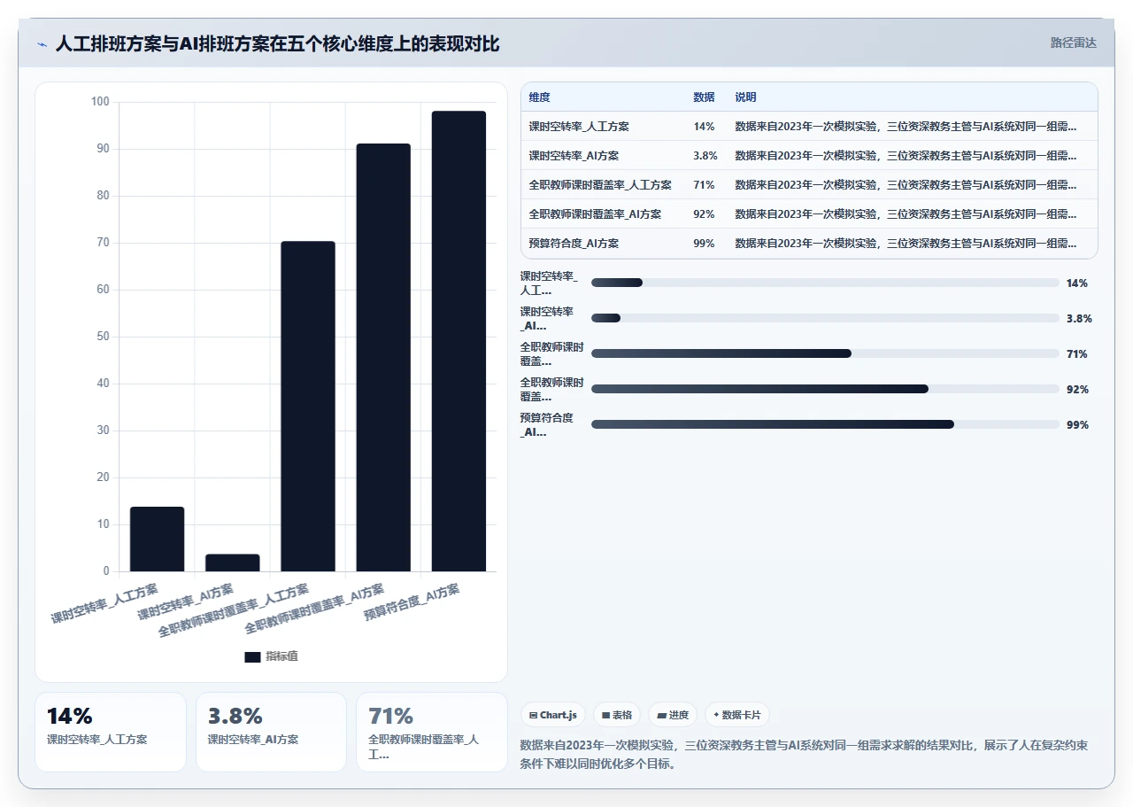Viewport: 1133px width, 807px height.
Task: Click the 92% progress bar
Action: (x=825, y=389)
